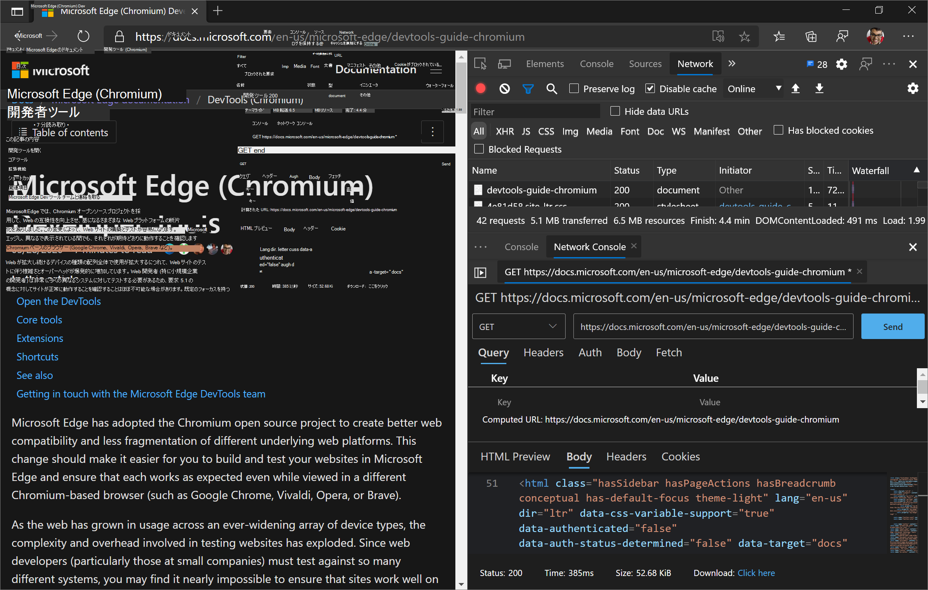
Task: Click the Download 'Click here' link
Action: tap(756, 573)
